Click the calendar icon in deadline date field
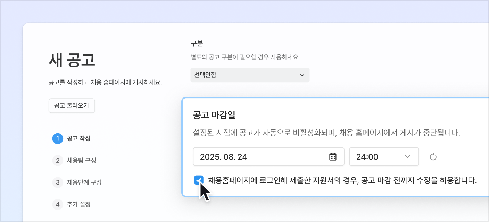The image size is (489, 222). click(x=333, y=157)
